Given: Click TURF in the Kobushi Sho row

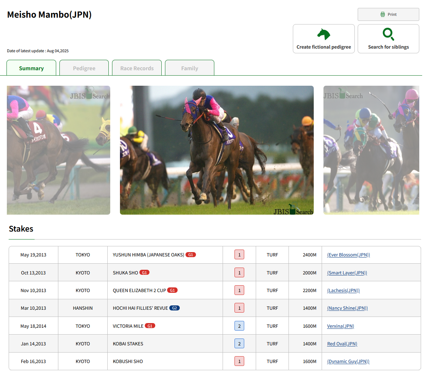Looking at the screenshot, I should [272, 362].
